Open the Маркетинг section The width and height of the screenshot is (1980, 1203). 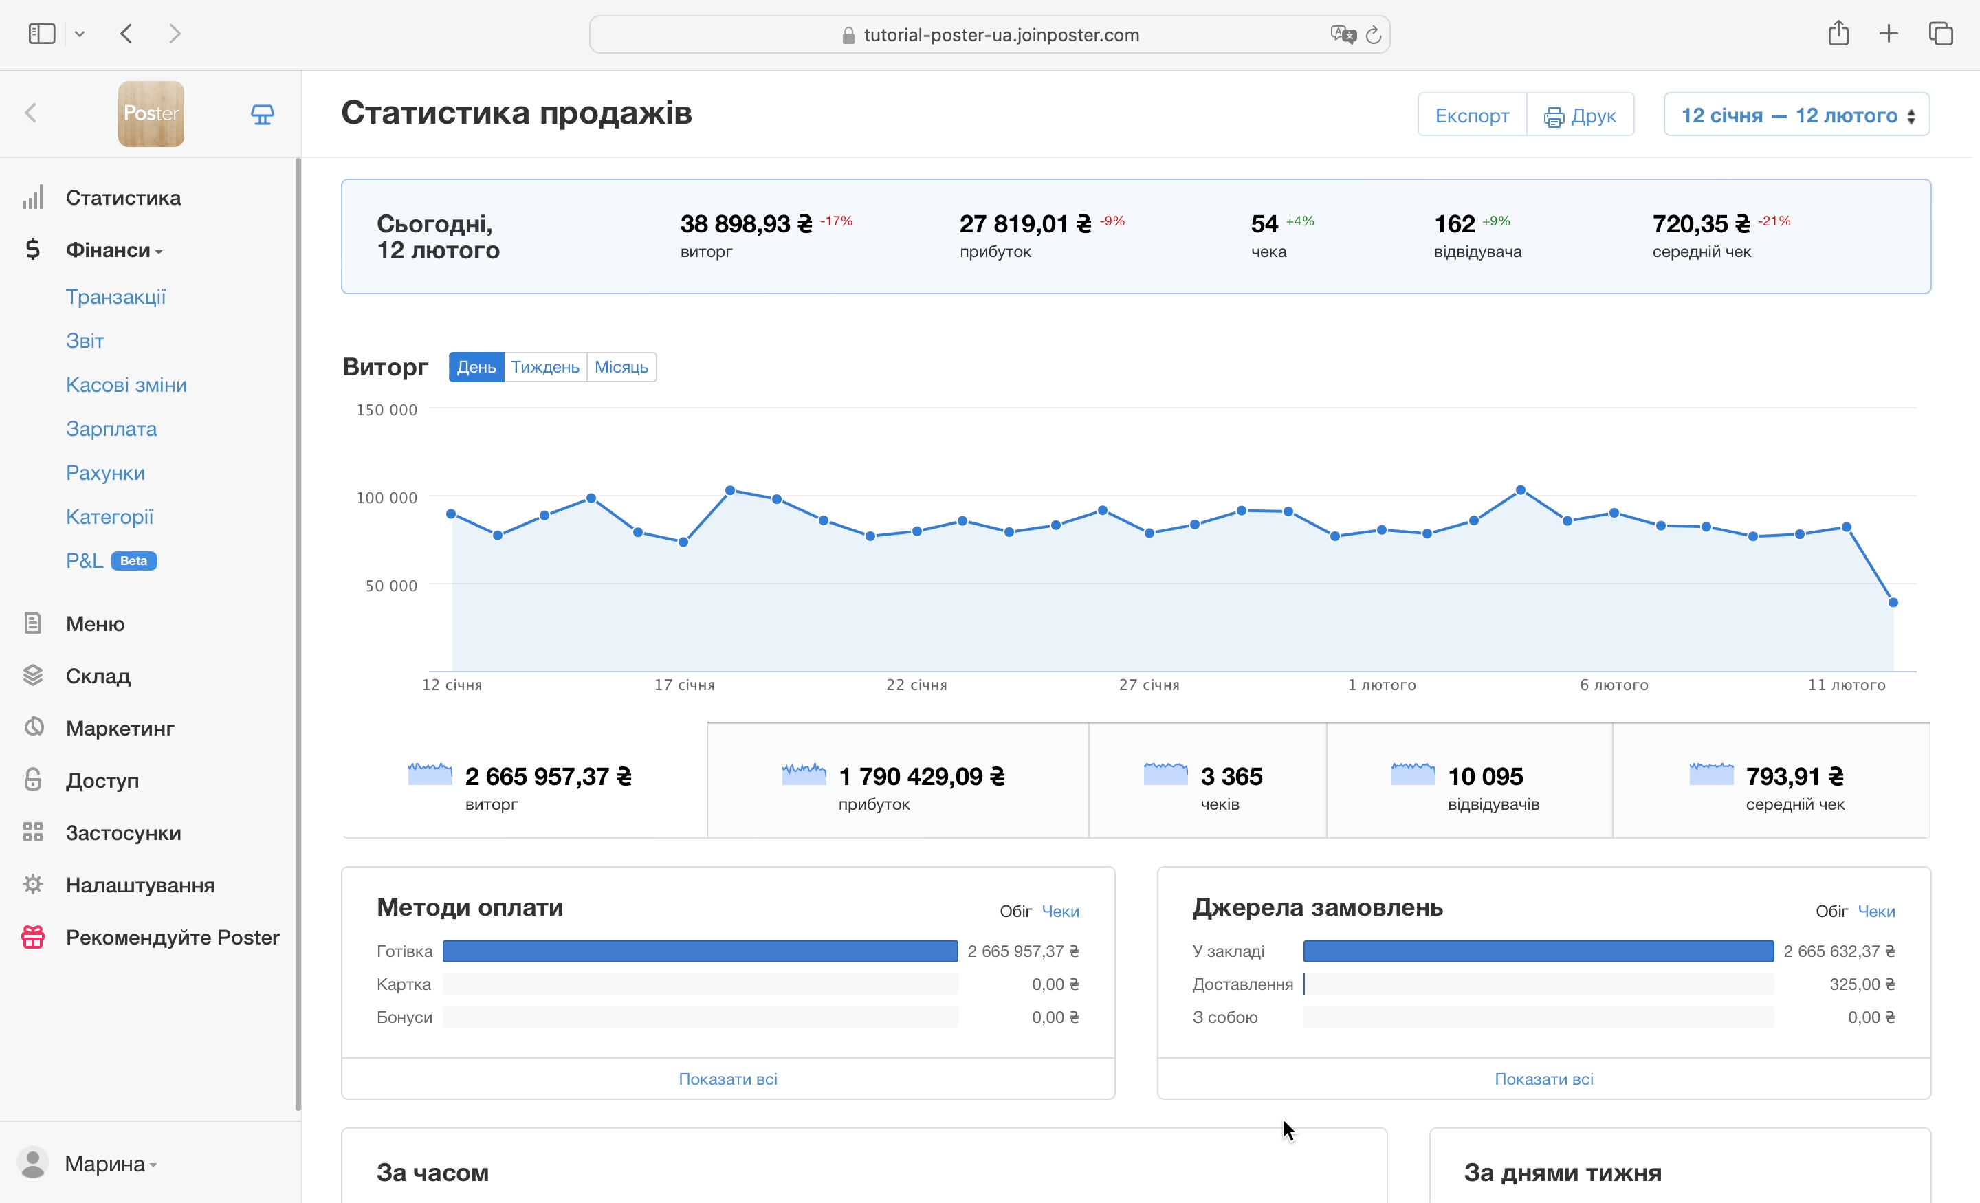[120, 729]
